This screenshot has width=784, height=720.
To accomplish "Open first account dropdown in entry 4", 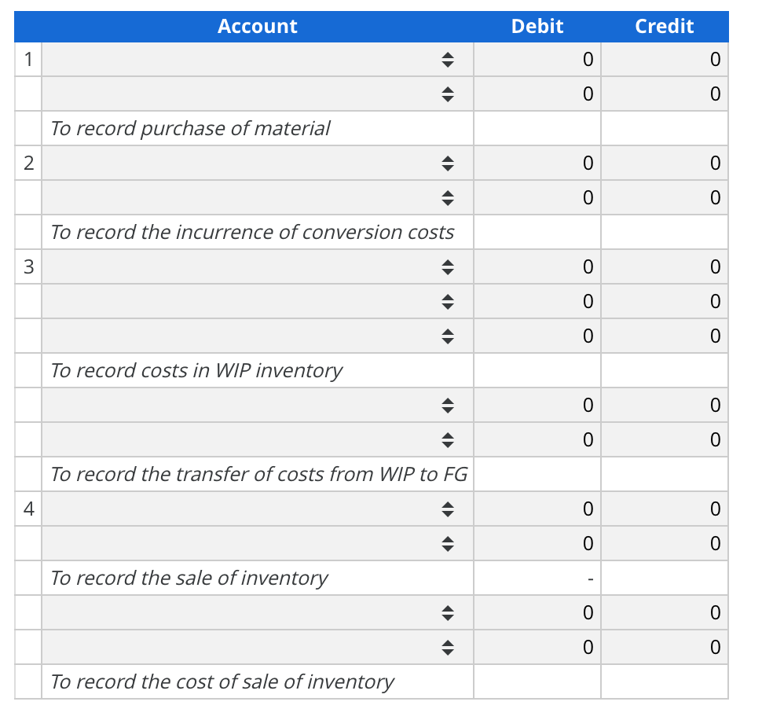I will 258,509.
